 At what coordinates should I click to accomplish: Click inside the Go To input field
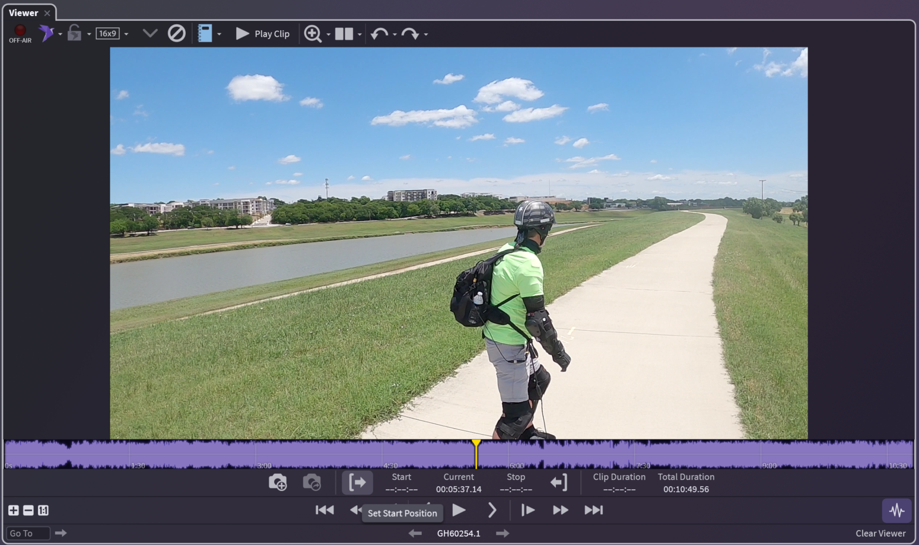pyautogui.click(x=27, y=533)
